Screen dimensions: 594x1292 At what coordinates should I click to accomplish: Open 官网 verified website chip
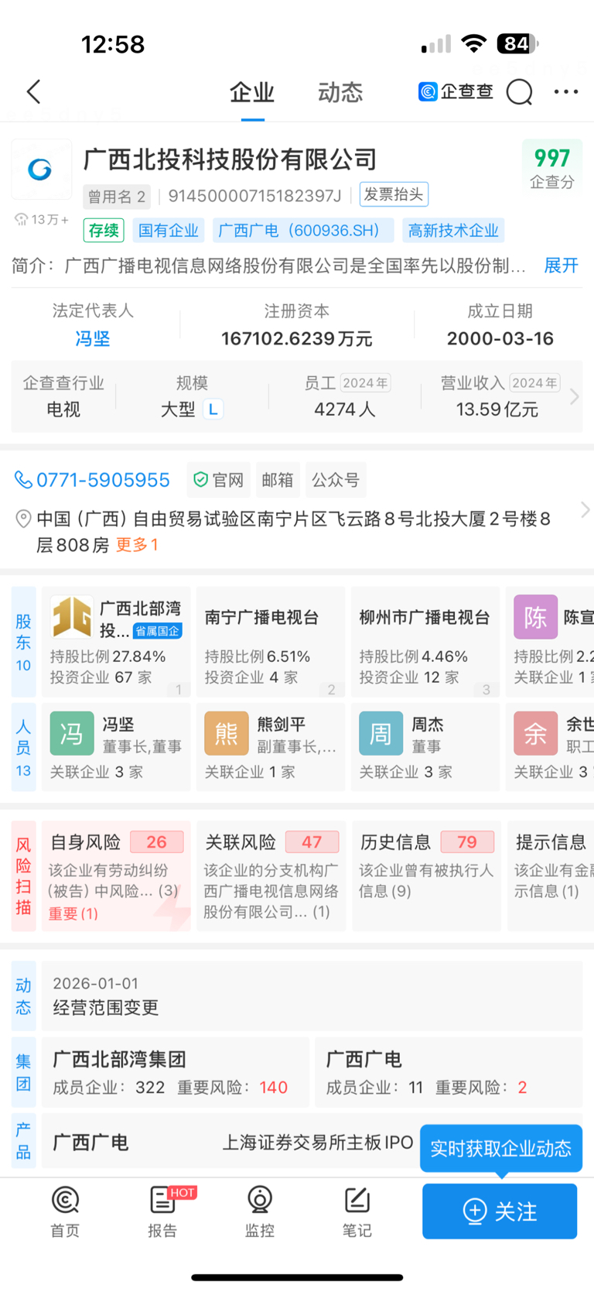point(218,480)
